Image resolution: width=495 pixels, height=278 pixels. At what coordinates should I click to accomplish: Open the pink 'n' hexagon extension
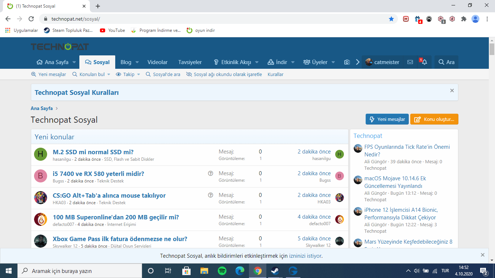pos(441,19)
